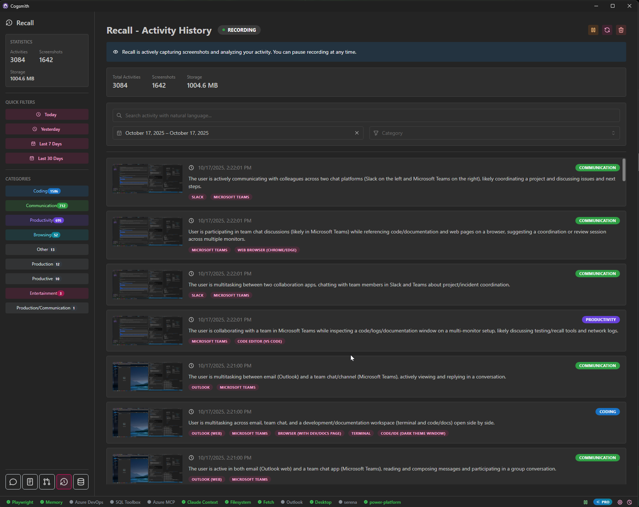Open thumbnail of the Slack and Teams steps activity
Screen dimensions: 639x507
pyautogui.click(x=147, y=178)
